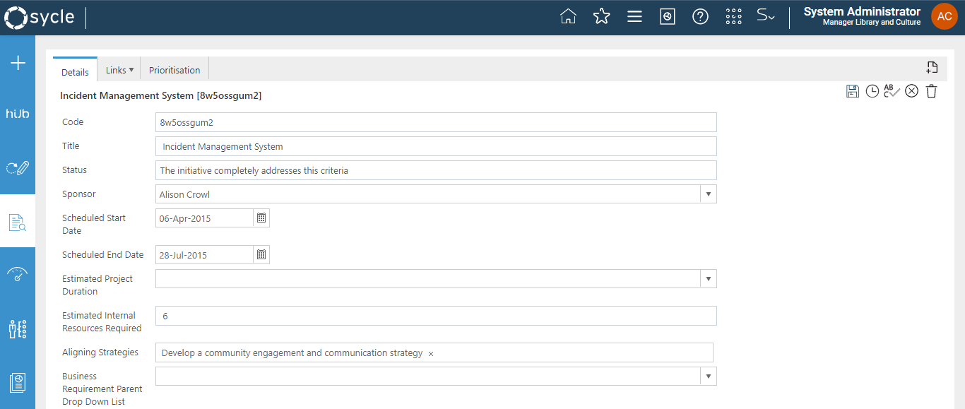Image resolution: width=965 pixels, height=409 pixels.
Task: Click the Status input field
Action: 436,170
